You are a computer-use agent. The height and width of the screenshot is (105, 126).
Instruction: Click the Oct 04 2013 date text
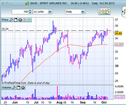click(107, 3)
